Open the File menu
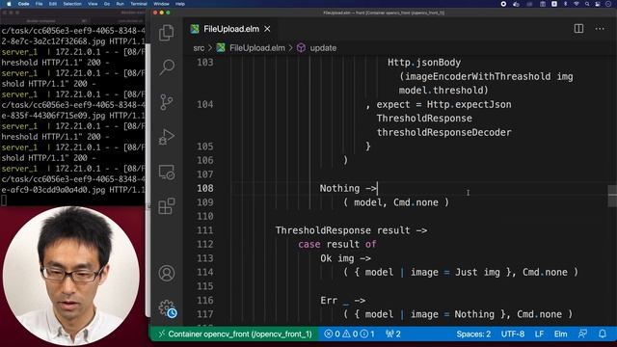 pyautogui.click(x=39, y=4)
